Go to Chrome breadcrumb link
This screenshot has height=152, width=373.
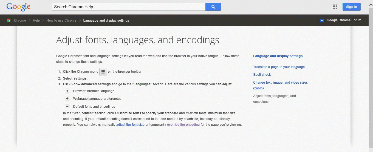(20, 21)
